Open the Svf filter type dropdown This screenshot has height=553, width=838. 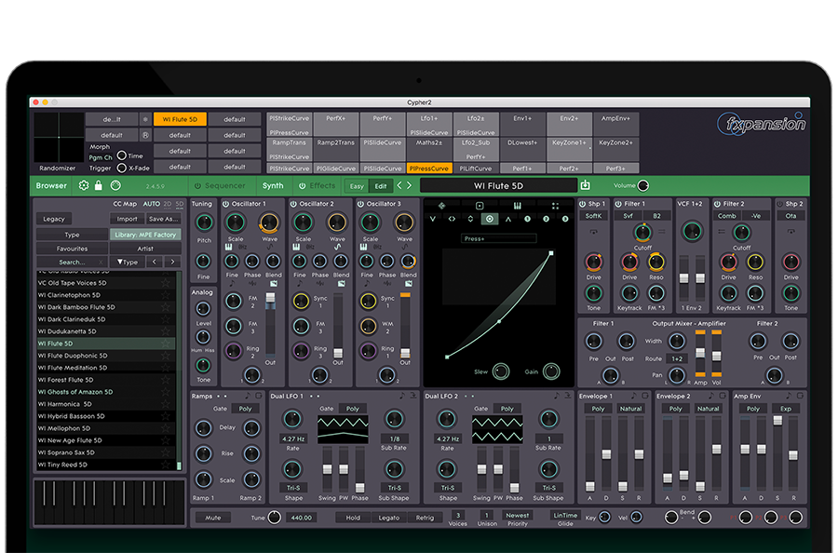pos(628,216)
